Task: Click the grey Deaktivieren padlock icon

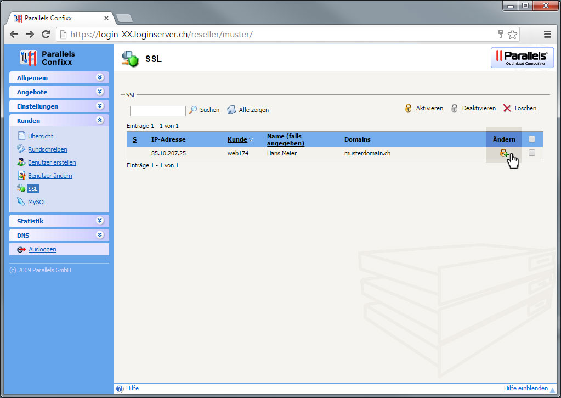Action: tap(455, 108)
